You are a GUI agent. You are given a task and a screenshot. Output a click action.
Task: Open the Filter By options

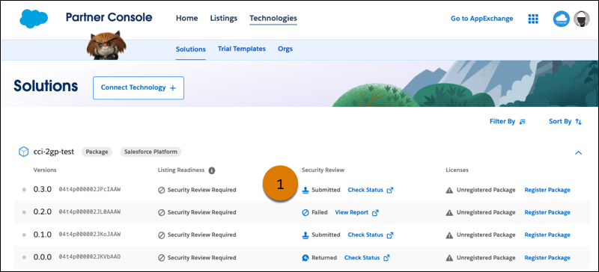click(508, 121)
